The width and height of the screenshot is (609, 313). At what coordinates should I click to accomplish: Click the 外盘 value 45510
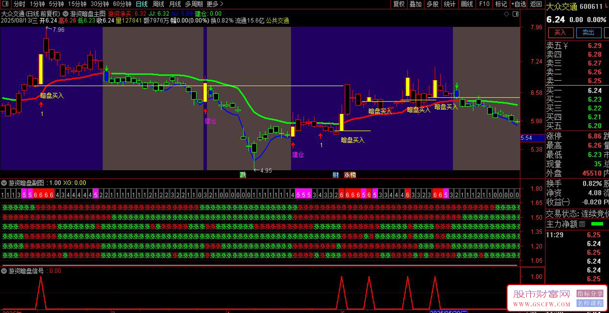coord(591,173)
